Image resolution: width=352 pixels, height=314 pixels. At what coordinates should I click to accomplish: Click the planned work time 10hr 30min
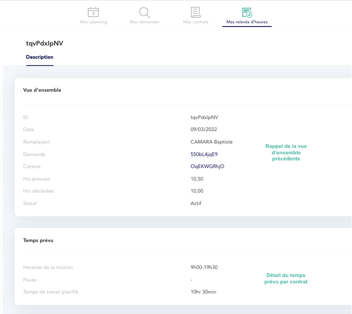(203, 292)
